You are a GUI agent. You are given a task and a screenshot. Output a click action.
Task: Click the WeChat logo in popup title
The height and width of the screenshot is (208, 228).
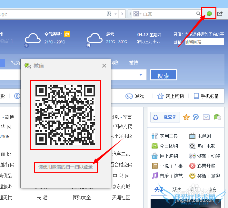click(28, 66)
